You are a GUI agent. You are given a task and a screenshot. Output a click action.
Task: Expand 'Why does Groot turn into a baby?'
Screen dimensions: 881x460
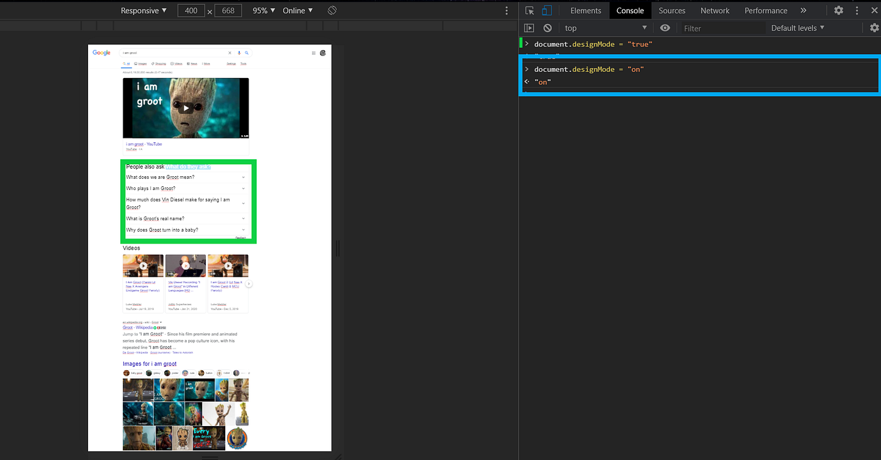(186, 230)
